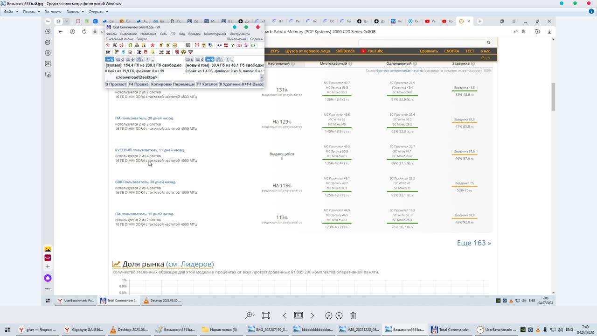Viewport: 597px width, 336px height.
Task: Delete the photo with trash icon
Action: click(353, 315)
